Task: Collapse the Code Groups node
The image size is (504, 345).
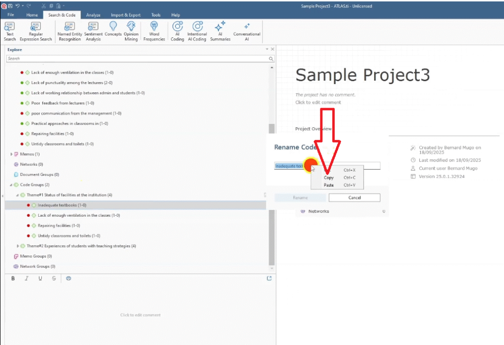Action: pos(10,185)
